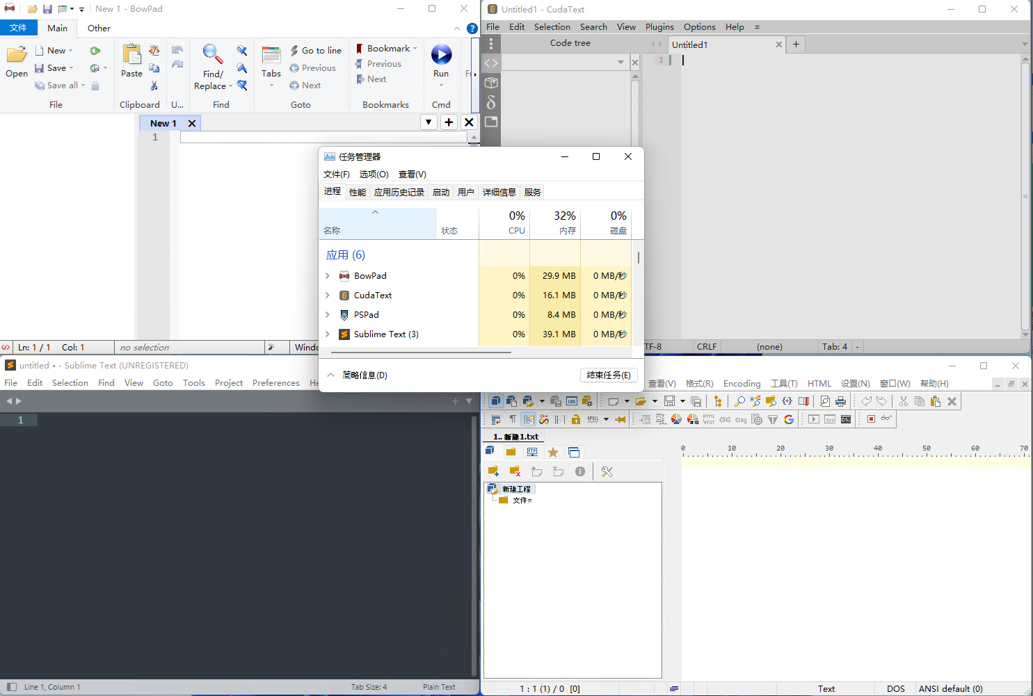Click PSPad add folder to project icon
This screenshot has width=1033, height=696.
(493, 471)
